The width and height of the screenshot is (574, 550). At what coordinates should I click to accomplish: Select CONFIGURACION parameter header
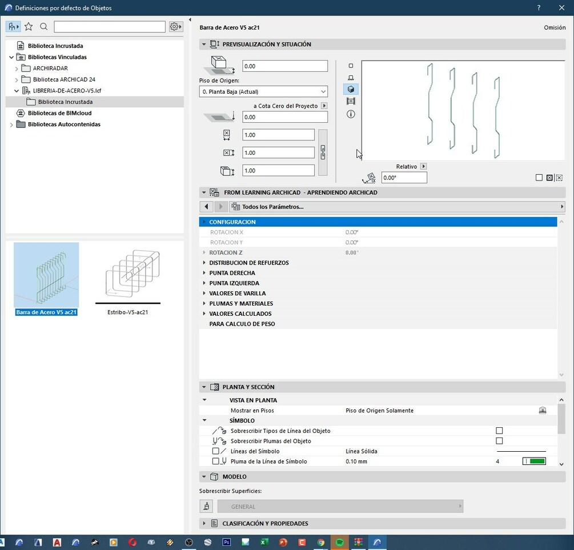378,222
